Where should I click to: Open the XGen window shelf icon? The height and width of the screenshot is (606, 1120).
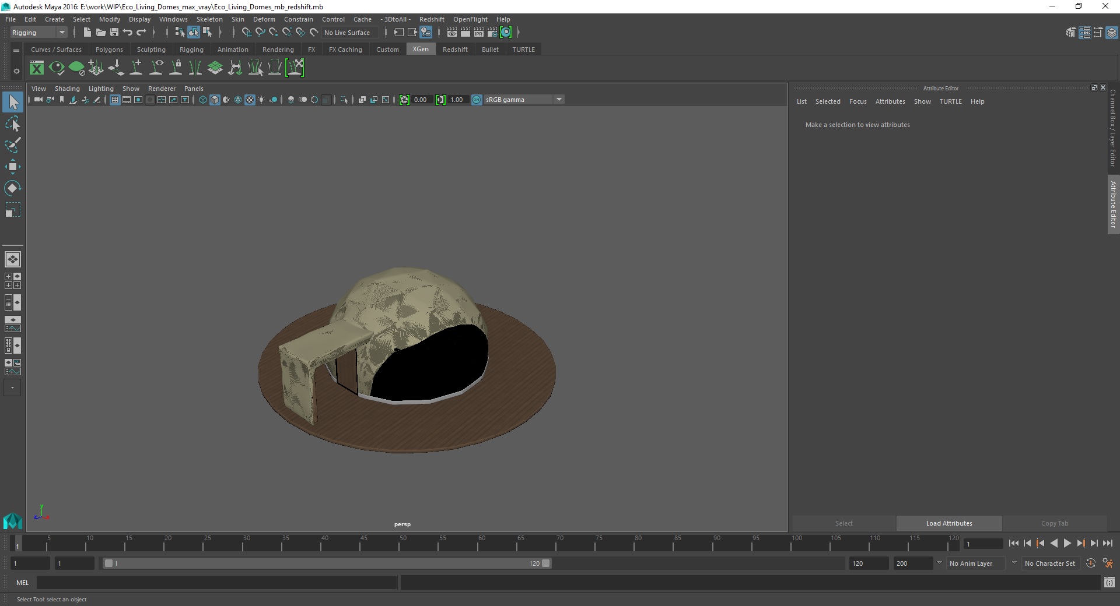pos(37,68)
